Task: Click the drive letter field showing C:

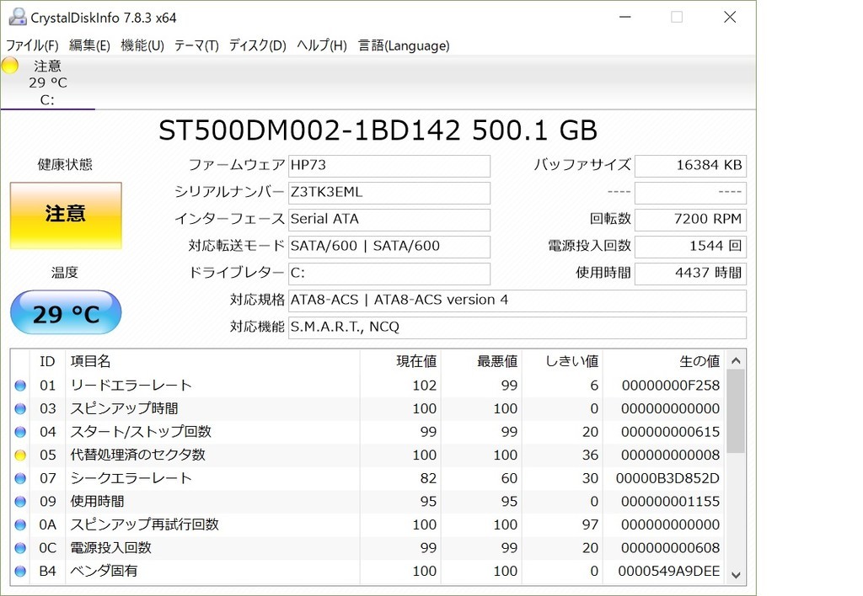Action: [389, 274]
